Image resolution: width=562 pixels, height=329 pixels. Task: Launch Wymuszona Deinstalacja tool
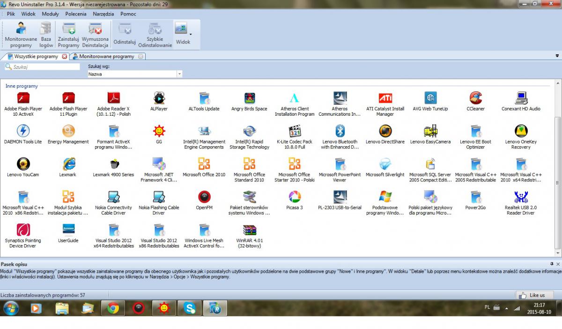pos(95,35)
